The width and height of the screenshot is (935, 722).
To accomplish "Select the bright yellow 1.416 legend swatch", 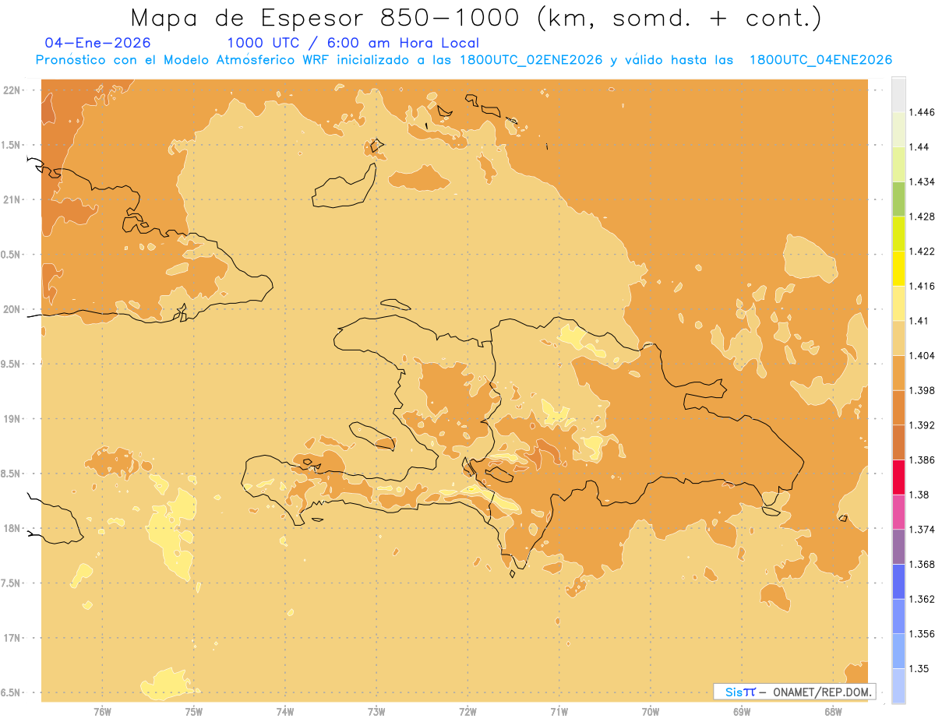I will [898, 269].
